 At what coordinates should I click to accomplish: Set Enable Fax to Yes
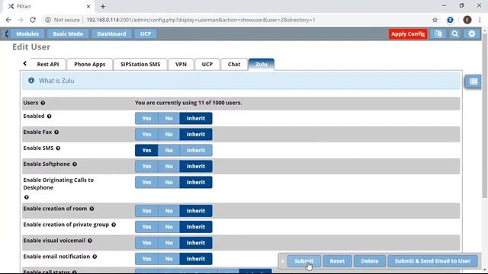click(x=146, y=134)
